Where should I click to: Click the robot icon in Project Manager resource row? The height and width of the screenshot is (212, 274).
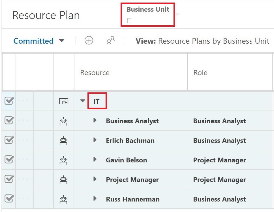pos(63,180)
